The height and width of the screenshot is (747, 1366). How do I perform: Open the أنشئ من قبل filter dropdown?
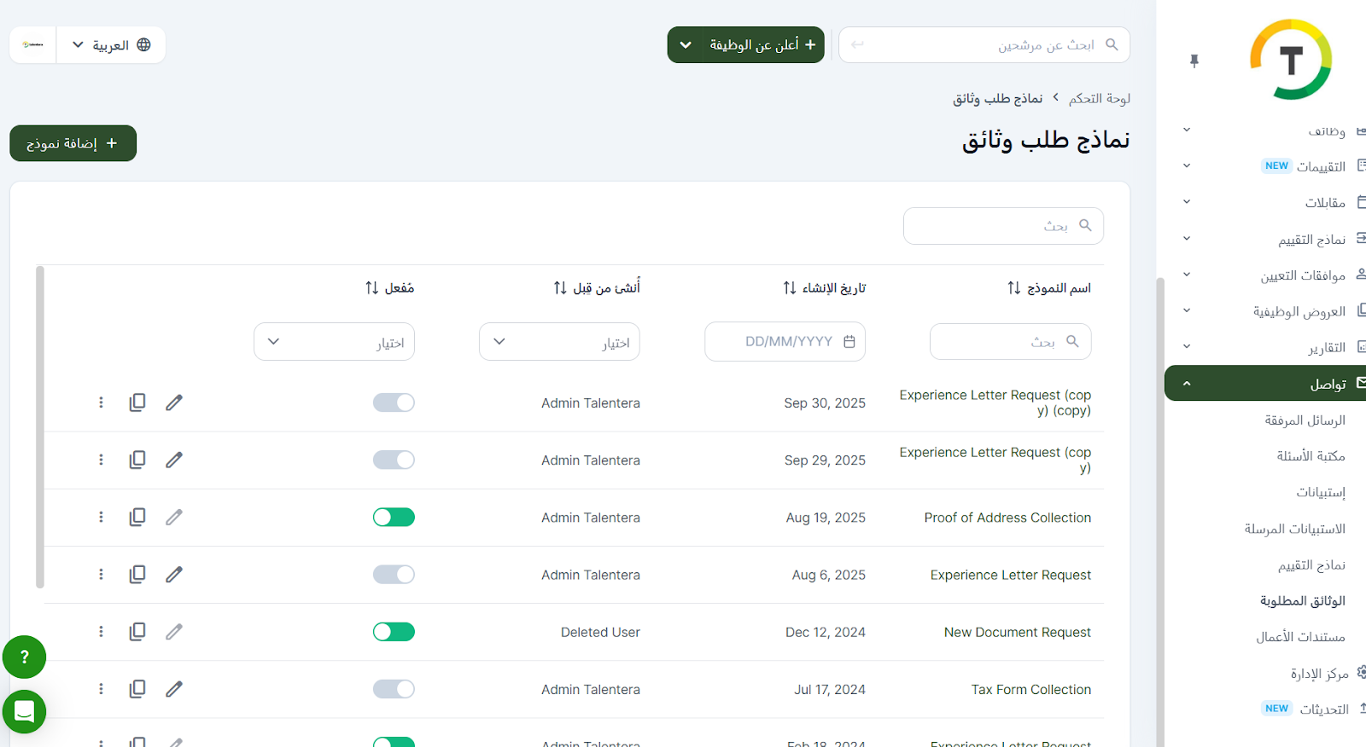[559, 342]
